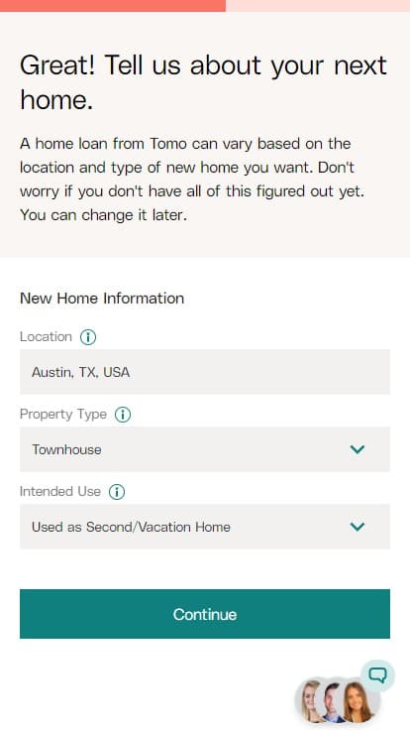The height and width of the screenshot is (730, 410).
Task: Click the coral progress bar at top
Action: coord(113,6)
